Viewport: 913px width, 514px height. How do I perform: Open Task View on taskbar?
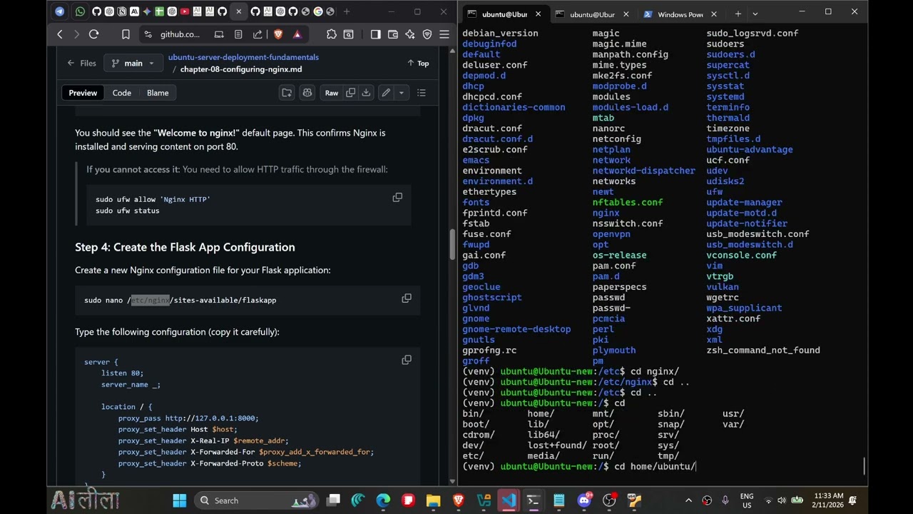pyautogui.click(x=333, y=500)
